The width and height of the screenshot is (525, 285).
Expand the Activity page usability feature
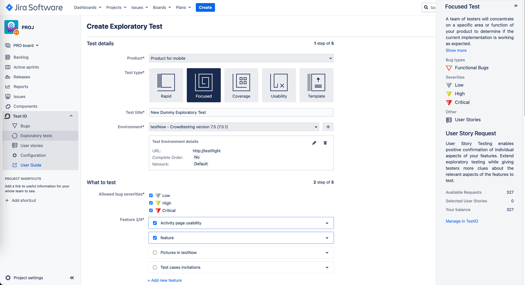327,223
